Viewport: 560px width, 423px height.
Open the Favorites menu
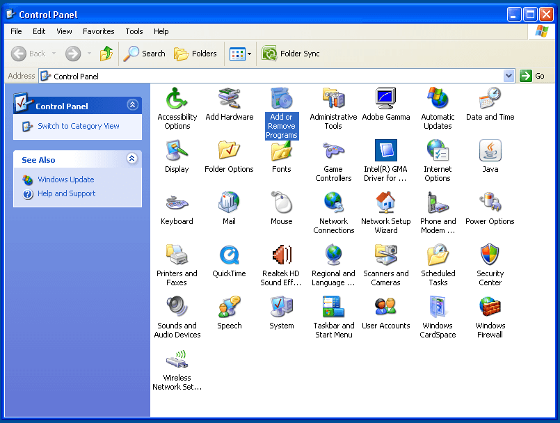point(99,31)
